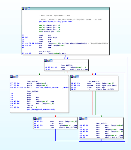Click hex bytes 'EB D7' in loc_41F531 block
This screenshot has height=150, width=131.
[82, 137]
